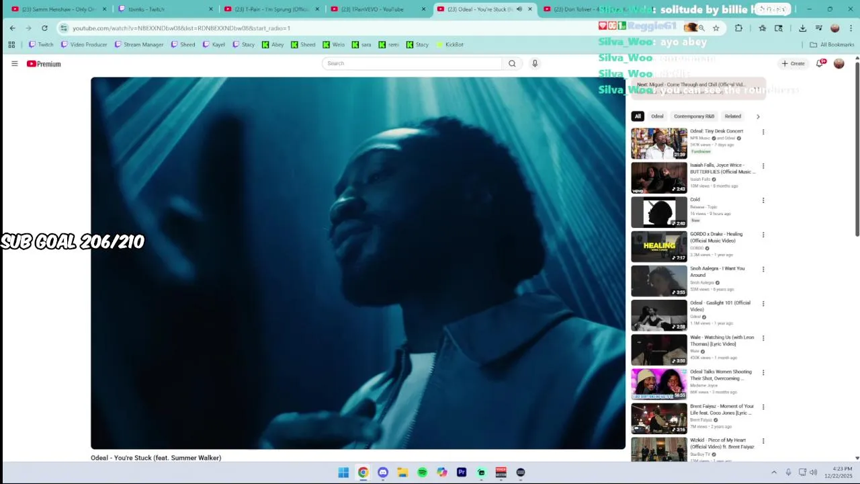Open YouTube notifications bell

point(820,63)
